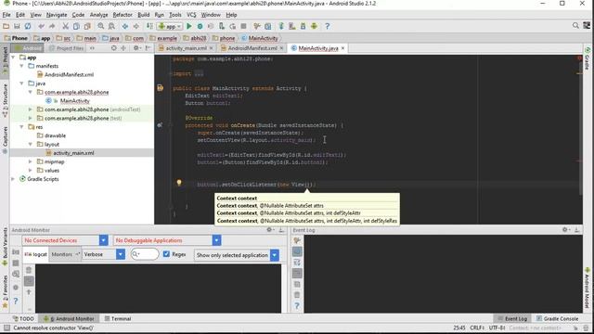Viewport: 594px width, 334px height.
Task: Open the Terminal tool window button
Action: [x=118, y=319]
